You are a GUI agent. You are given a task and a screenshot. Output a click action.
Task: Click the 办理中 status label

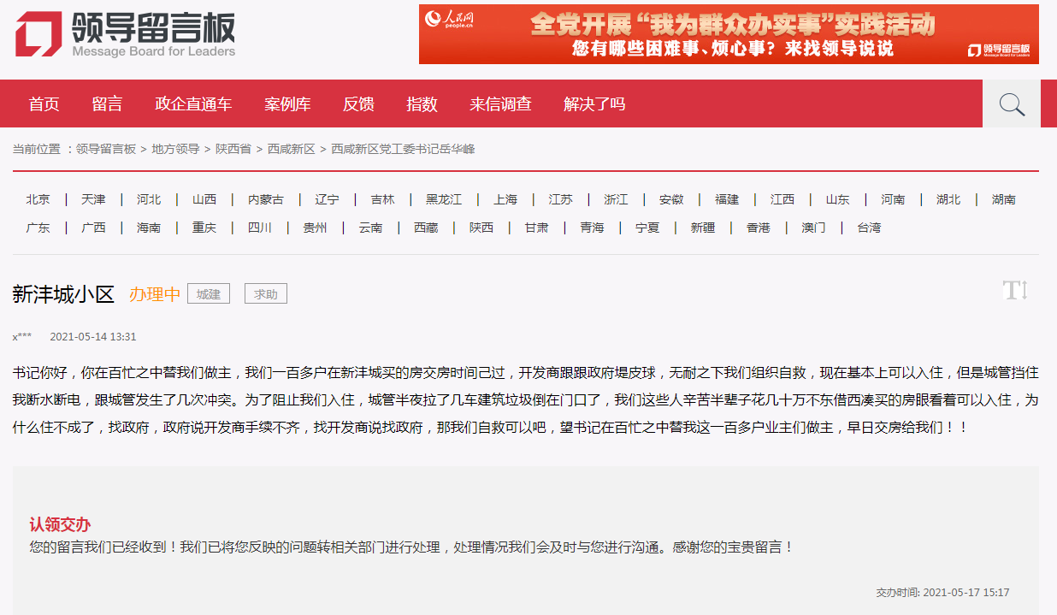click(x=155, y=294)
